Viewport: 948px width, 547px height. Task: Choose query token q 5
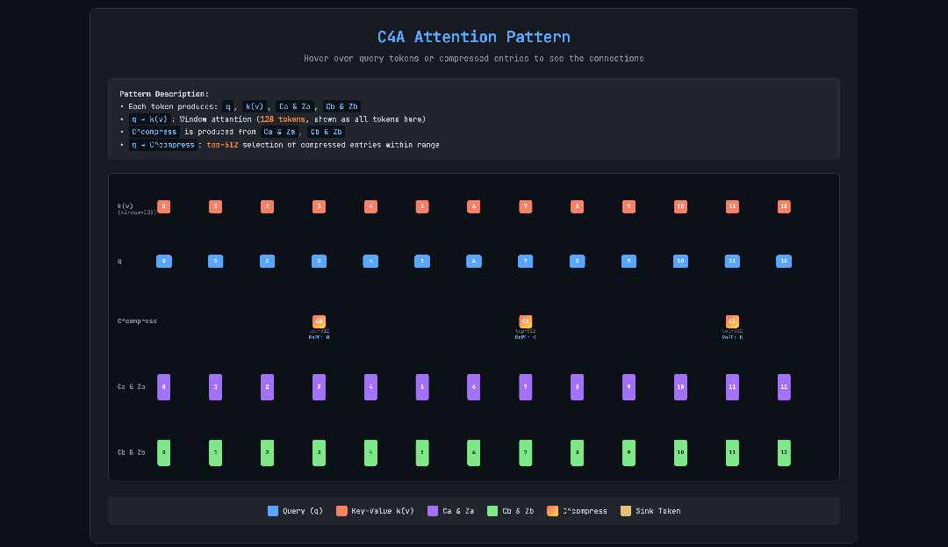422,261
